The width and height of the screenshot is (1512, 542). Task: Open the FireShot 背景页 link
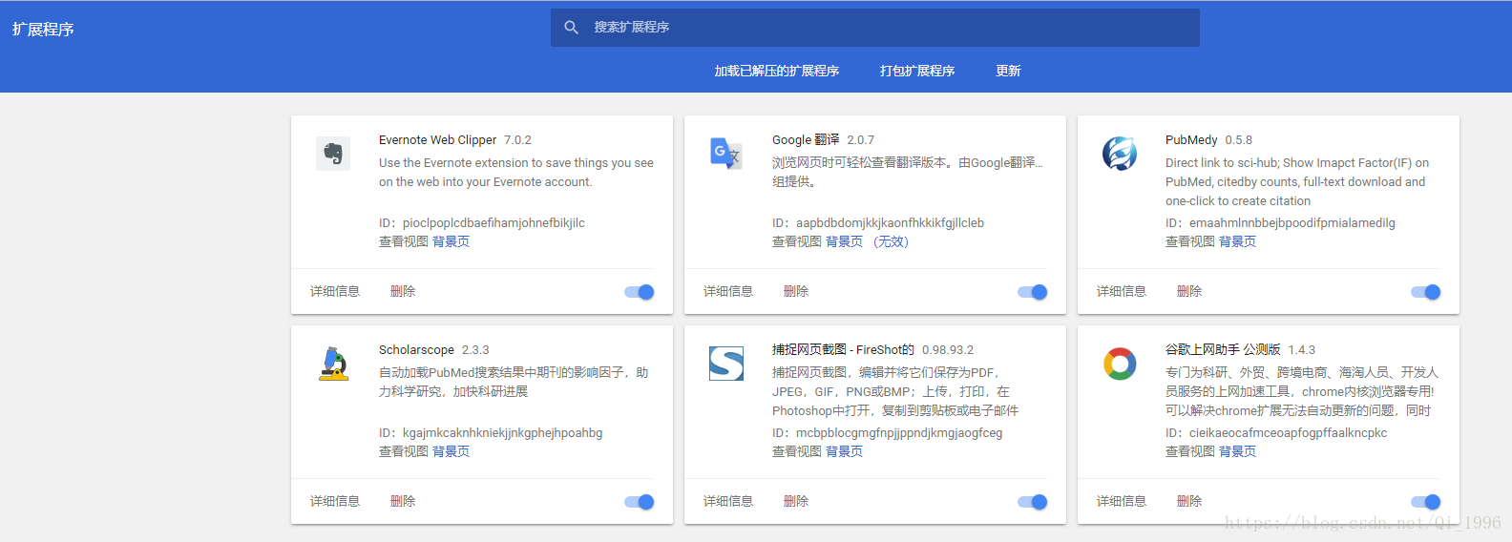845,451
